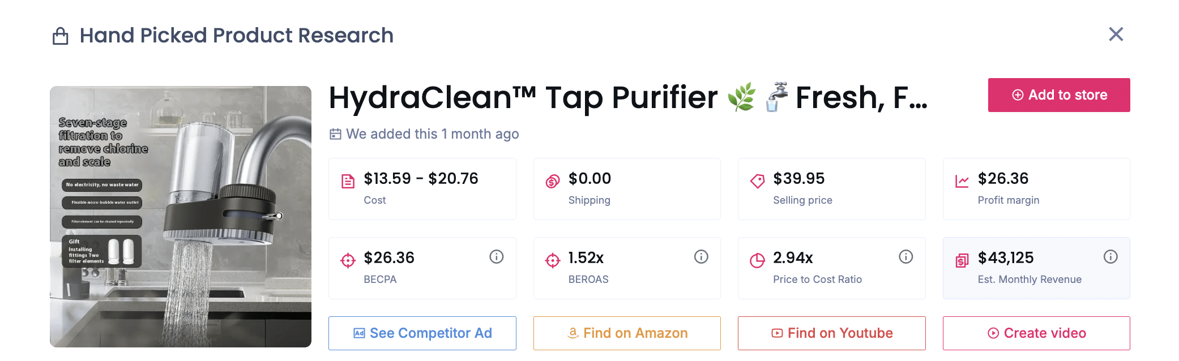Image resolution: width=1179 pixels, height=361 pixels.
Task: Click the play icon inside Create video
Action: click(993, 333)
